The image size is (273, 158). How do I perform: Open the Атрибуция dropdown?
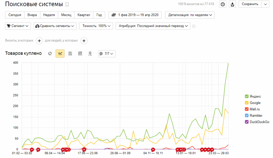(x=153, y=26)
